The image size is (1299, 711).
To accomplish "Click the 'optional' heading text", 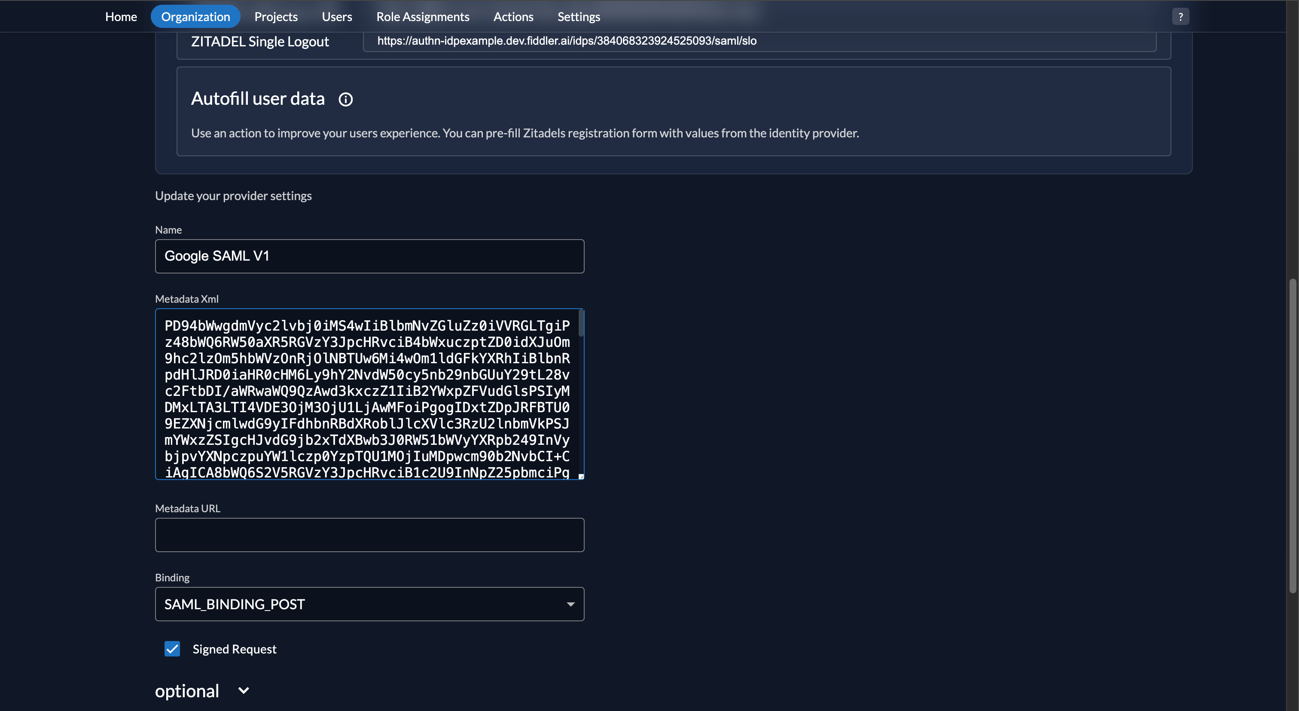I will (187, 691).
